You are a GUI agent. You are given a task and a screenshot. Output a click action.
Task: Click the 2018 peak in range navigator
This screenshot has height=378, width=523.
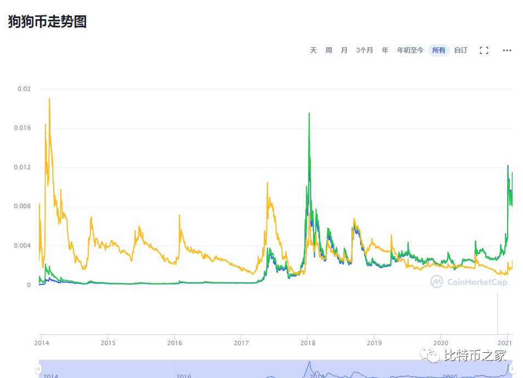(x=309, y=363)
